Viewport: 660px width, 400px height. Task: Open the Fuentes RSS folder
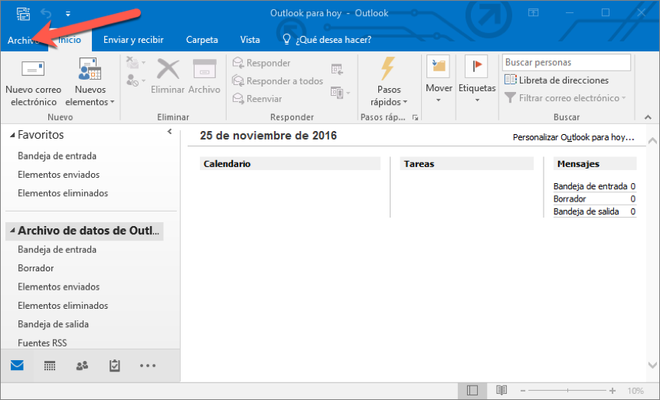point(42,343)
